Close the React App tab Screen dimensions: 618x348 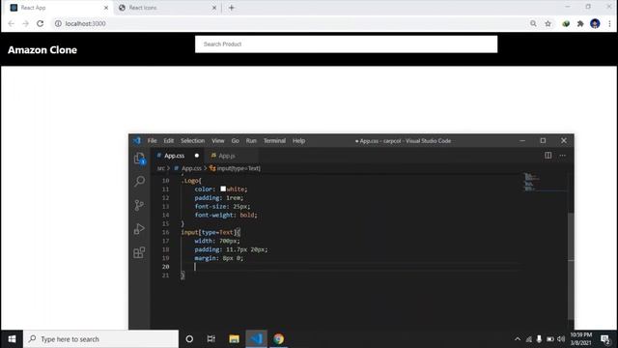(106, 8)
